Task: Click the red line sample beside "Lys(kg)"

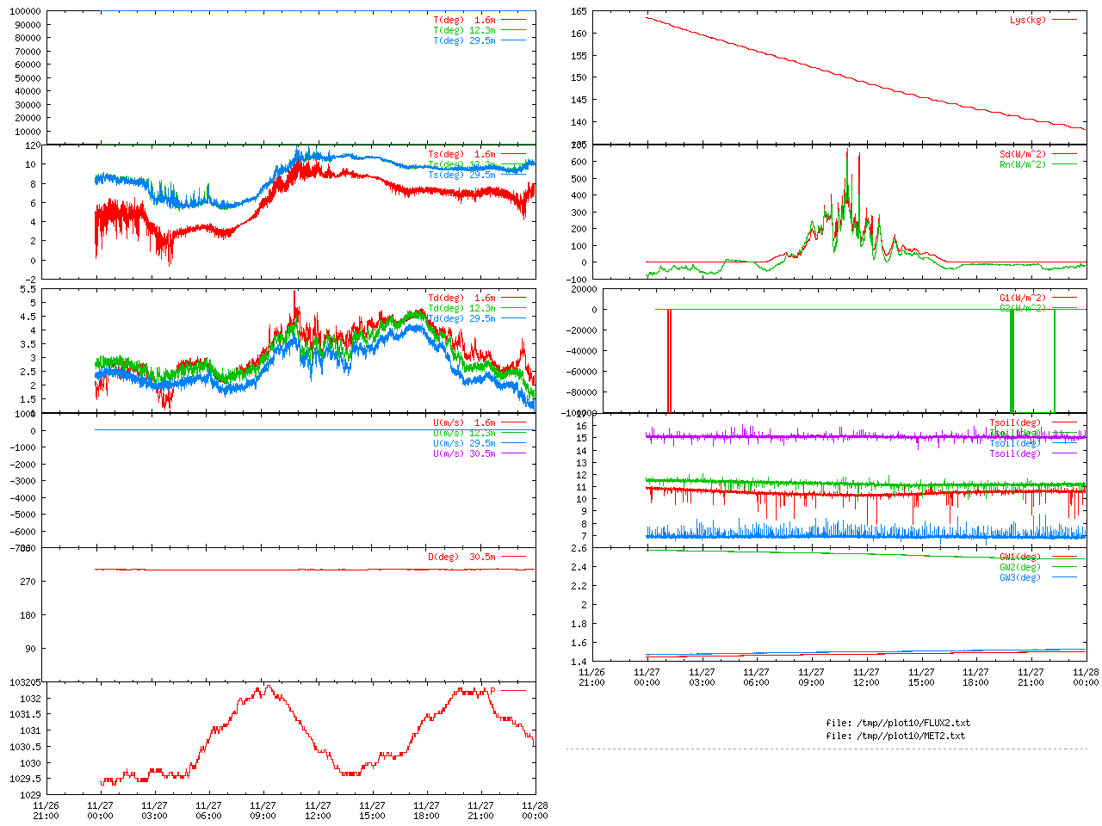Action: coord(1065,19)
